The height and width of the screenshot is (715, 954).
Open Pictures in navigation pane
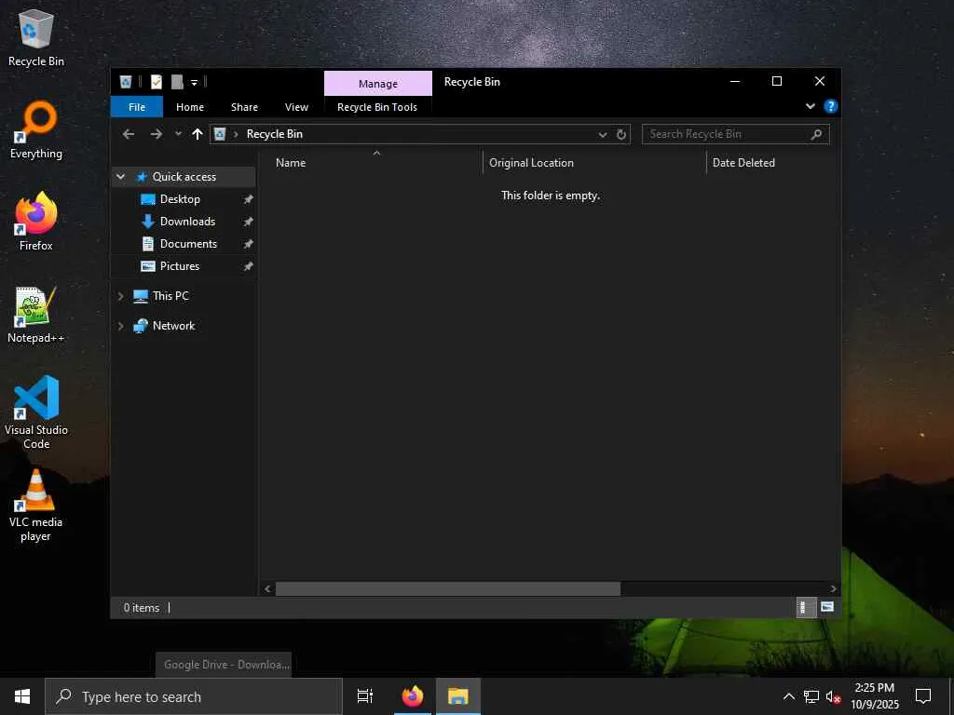point(180,265)
